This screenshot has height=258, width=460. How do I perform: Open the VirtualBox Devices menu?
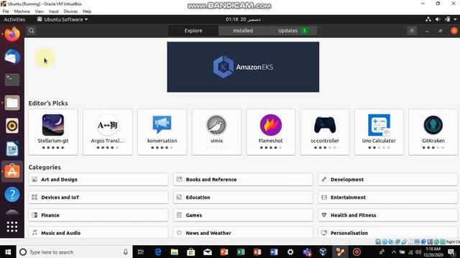70,11
